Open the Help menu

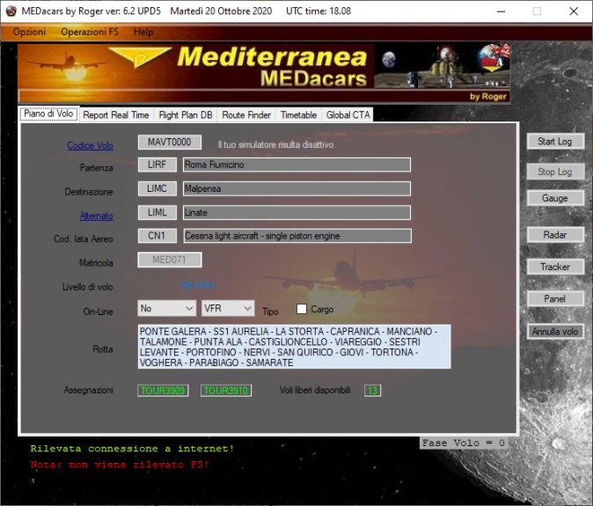pyautogui.click(x=143, y=32)
